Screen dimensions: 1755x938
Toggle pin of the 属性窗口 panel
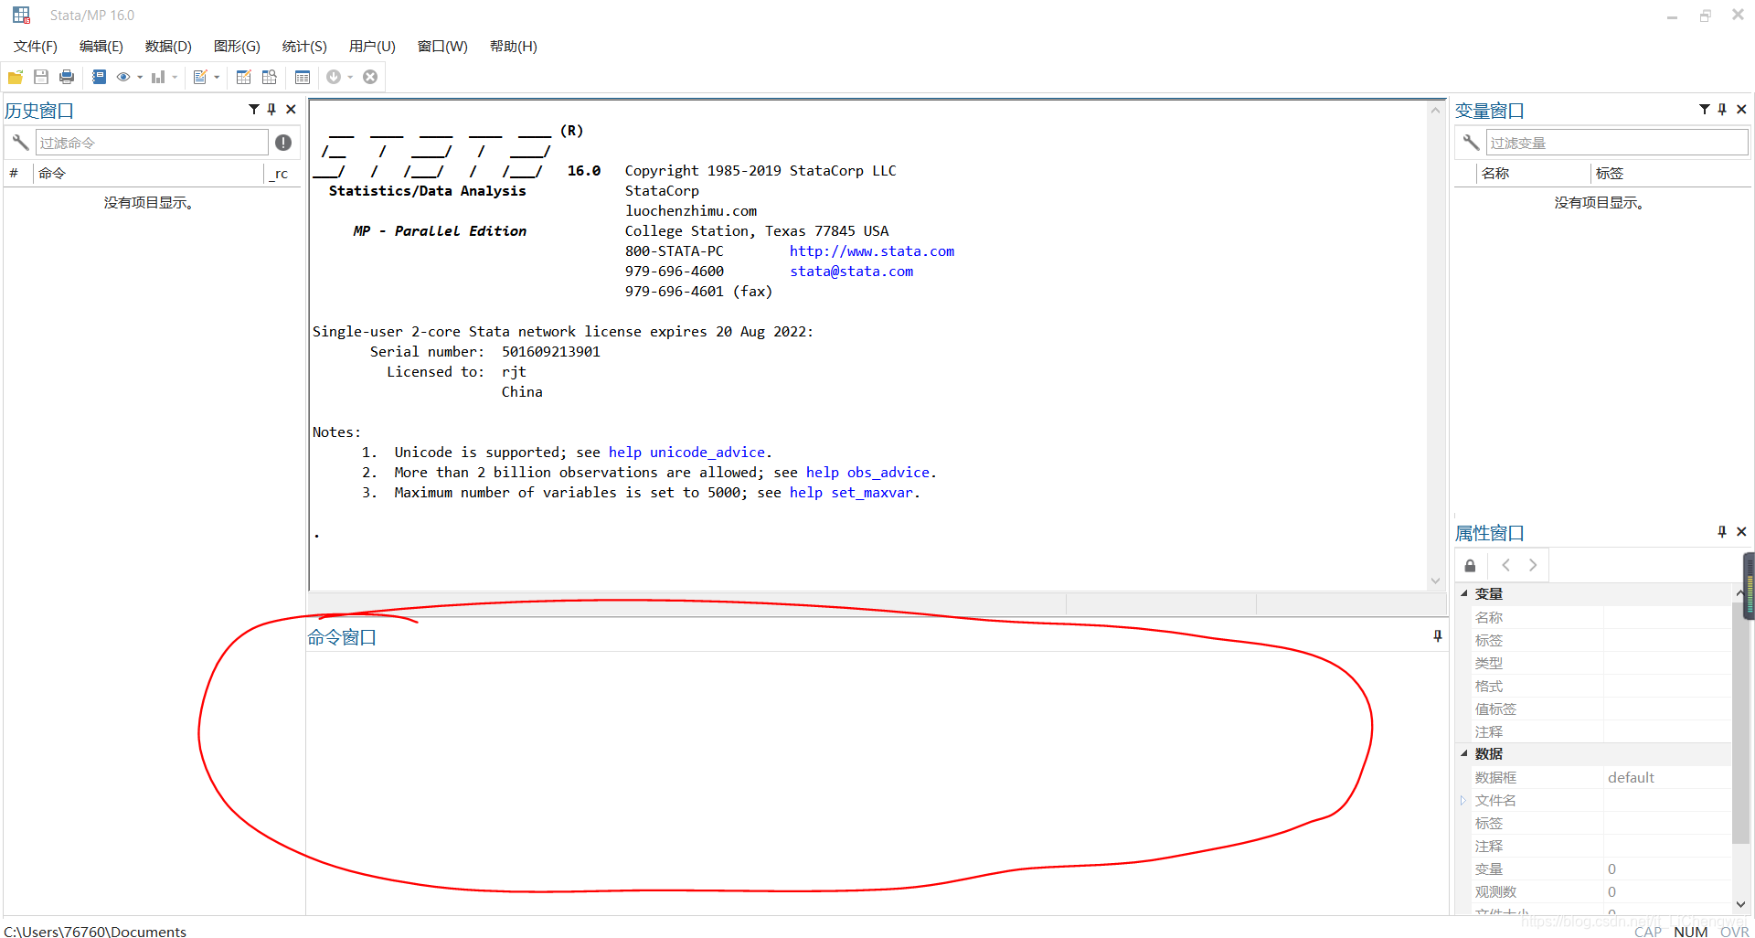click(1722, 531)
